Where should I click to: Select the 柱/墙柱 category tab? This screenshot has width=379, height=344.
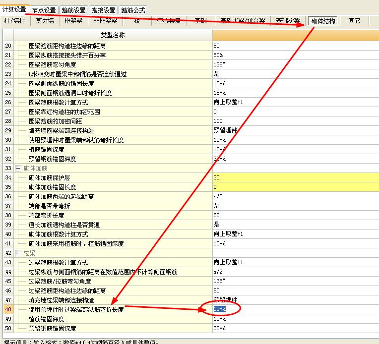point(15,21)
